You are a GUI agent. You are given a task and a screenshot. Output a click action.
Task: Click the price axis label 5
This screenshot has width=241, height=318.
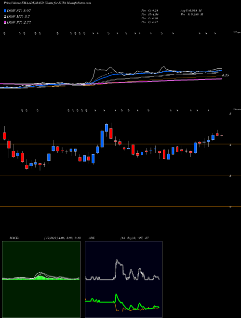point(230,114)
